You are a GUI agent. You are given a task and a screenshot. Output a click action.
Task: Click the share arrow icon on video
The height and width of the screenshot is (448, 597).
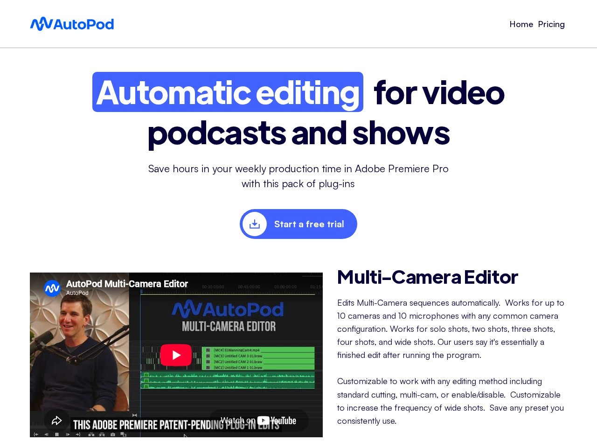[x=57, y=420]
